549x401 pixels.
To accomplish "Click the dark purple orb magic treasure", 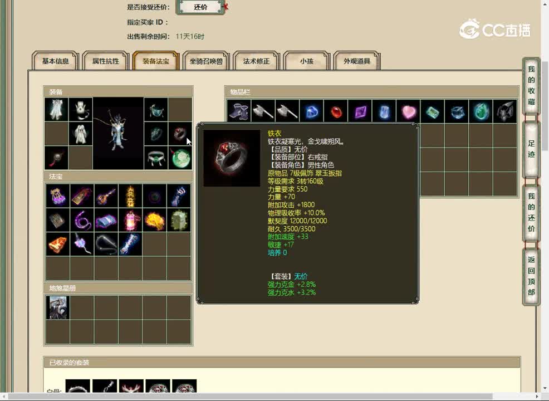I will pos(154,195).
